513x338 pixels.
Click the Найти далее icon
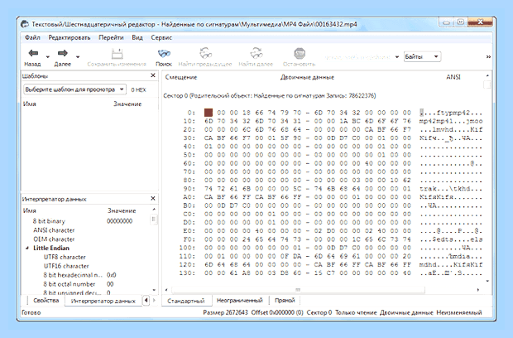click(x=256, y=53)
